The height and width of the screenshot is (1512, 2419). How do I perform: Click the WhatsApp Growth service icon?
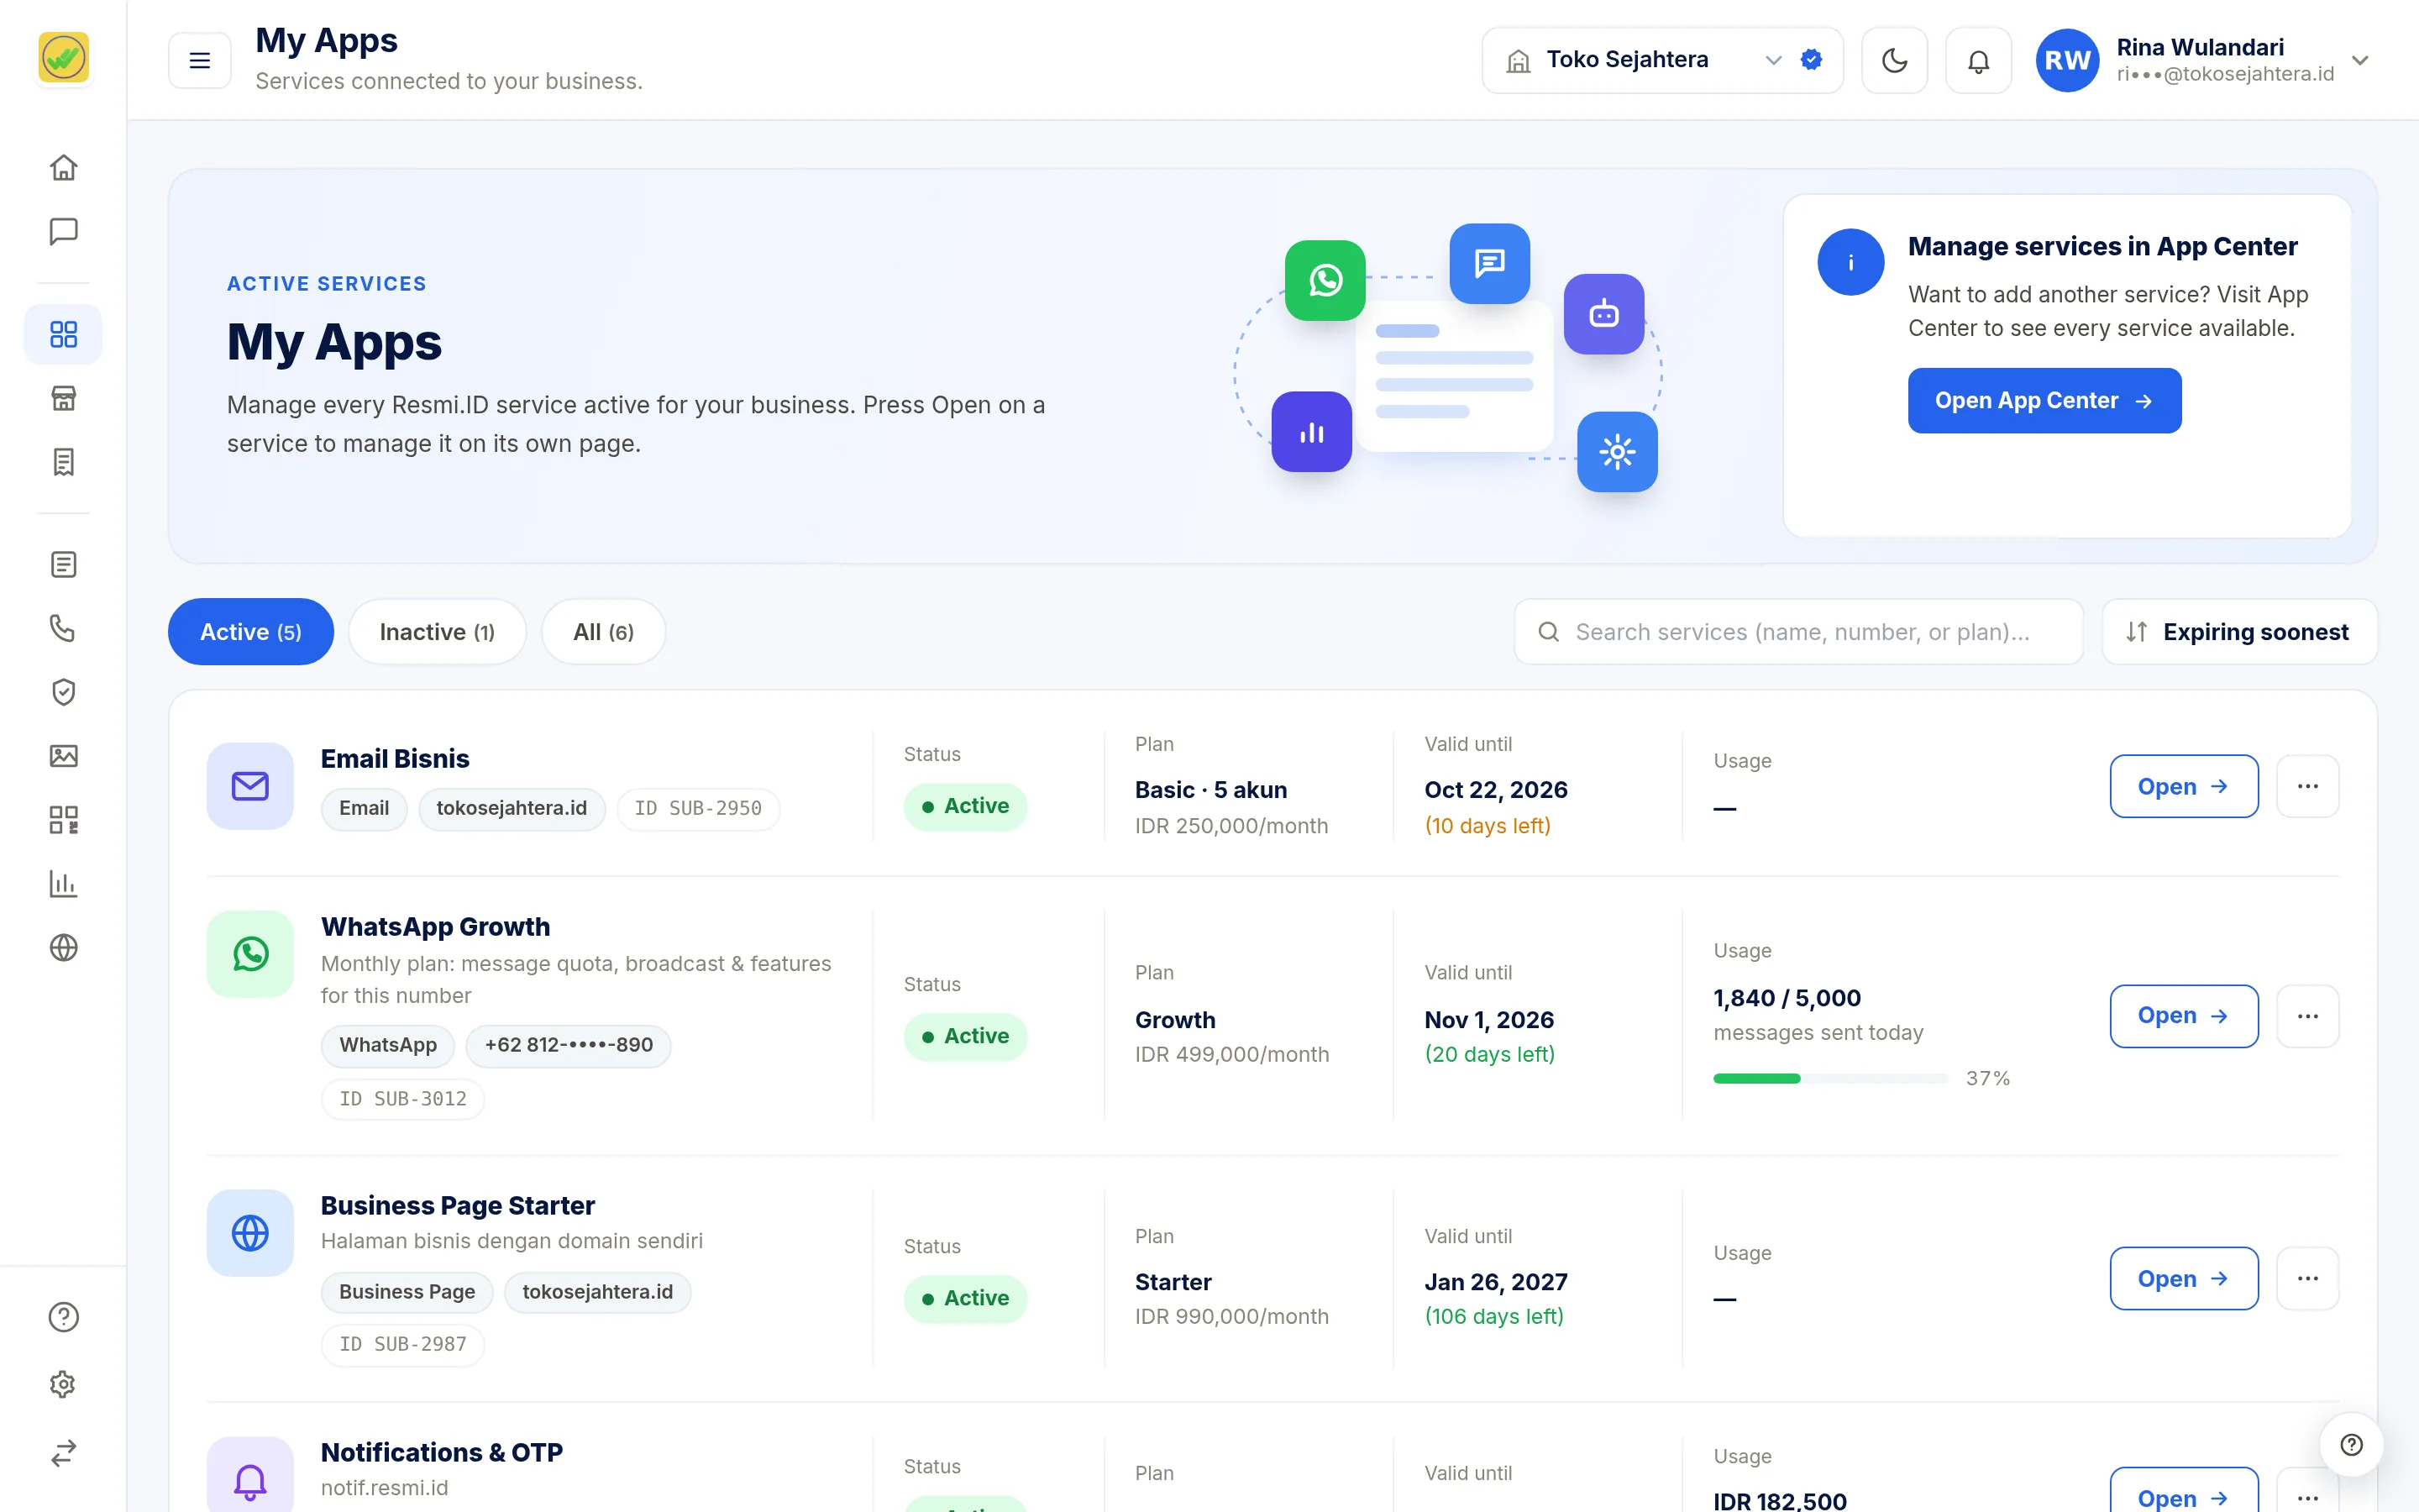[250, 954]
